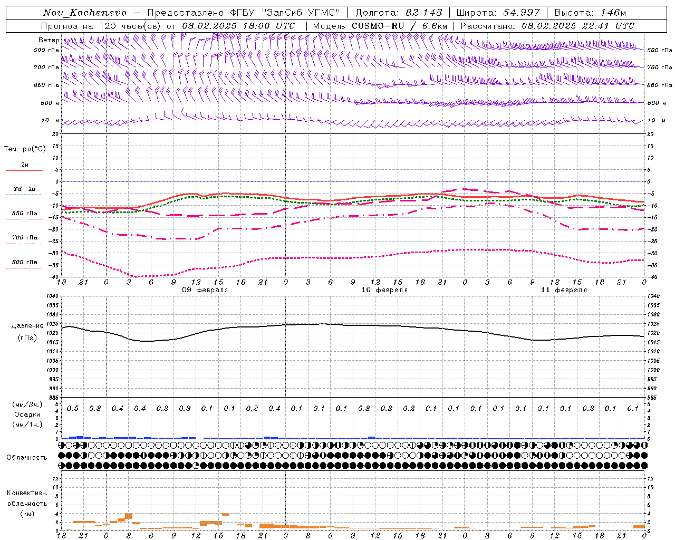Select the text Прогноз на 120 часа(ов)
Viewport: 675px width, 540px height.
pyautogui.click(x=101, y=26)
